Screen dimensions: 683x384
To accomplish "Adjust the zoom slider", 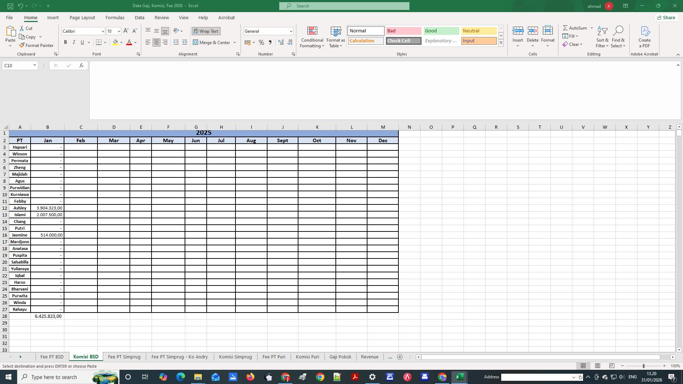I will tap(644, 366).
